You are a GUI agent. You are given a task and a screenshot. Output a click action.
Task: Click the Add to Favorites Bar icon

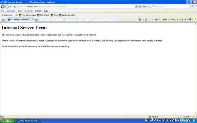[x=16, y=15]
